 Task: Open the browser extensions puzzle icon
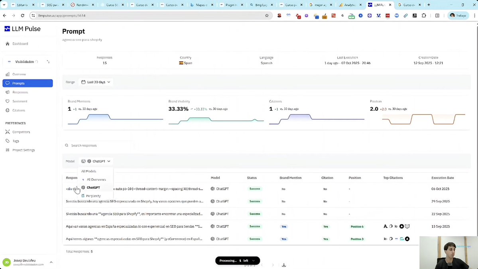(424, 16)
